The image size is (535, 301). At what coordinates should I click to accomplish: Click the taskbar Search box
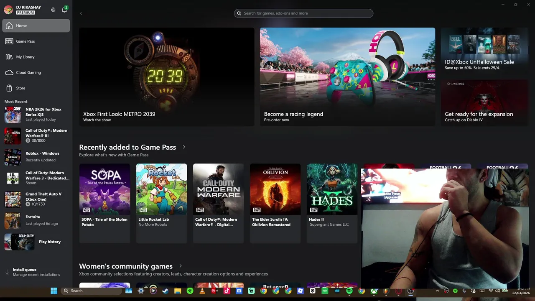click(x=91, y=291)
